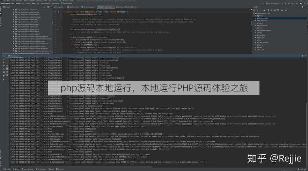Viewport: 308px width, 171px height.
Task: Switch to the Bootstrap.java editor tab
Action: click(x=88, y=7)
